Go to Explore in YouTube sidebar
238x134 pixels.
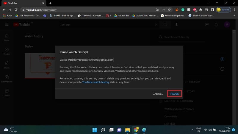pyautogui.click(x=7, y=51)
